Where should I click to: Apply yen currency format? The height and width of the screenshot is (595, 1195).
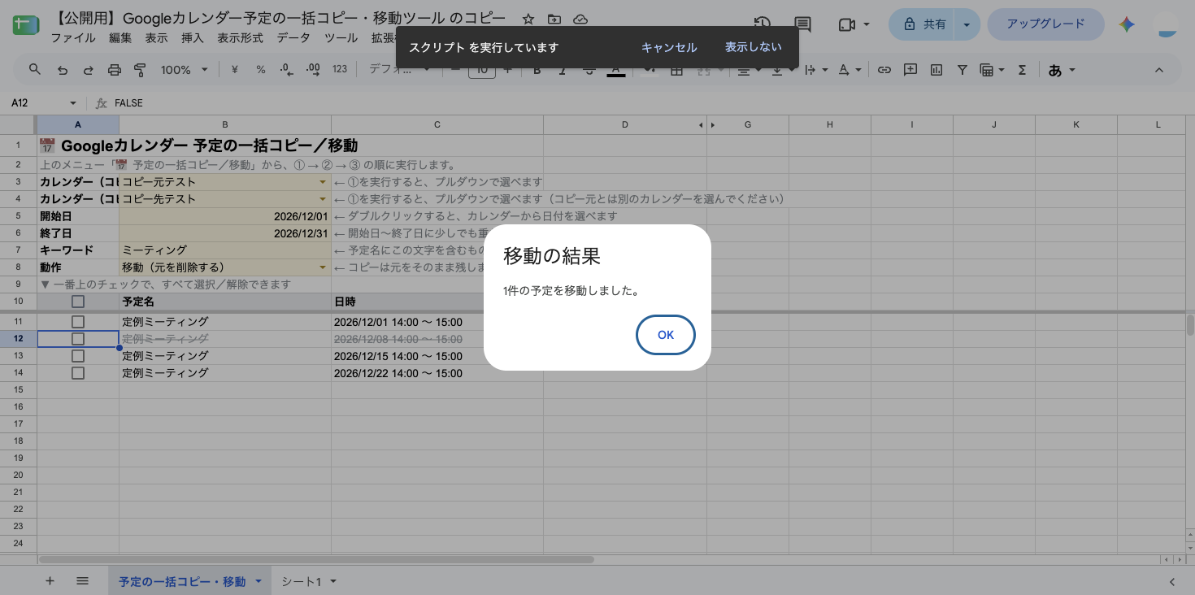pos(235,70)
